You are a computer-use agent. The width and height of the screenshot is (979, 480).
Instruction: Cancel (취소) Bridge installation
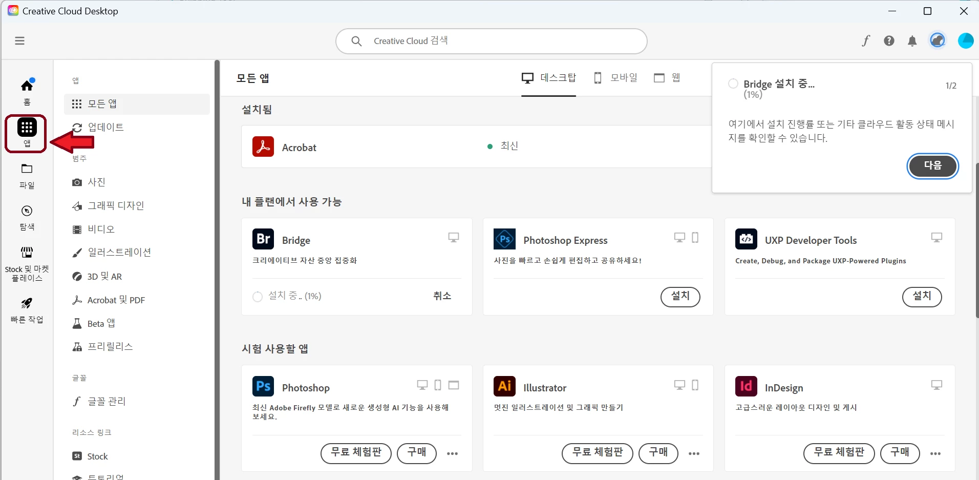(442, 296)
